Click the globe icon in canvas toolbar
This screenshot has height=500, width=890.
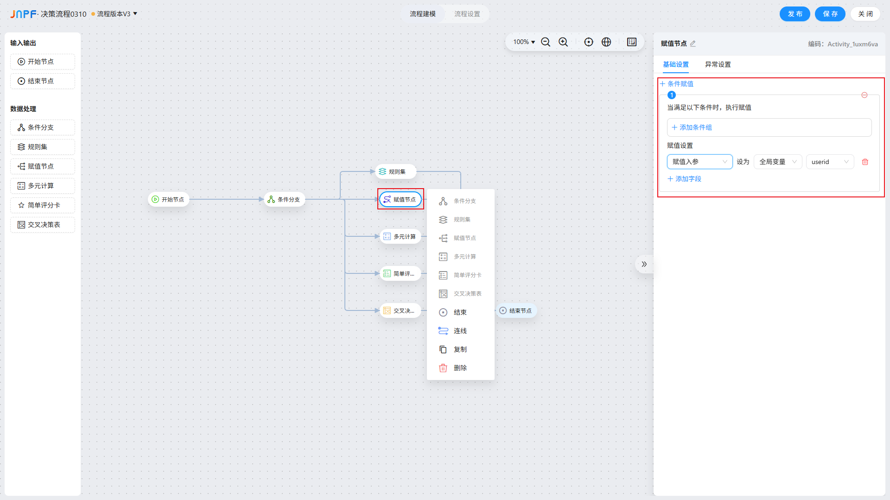tap(606, 42)
